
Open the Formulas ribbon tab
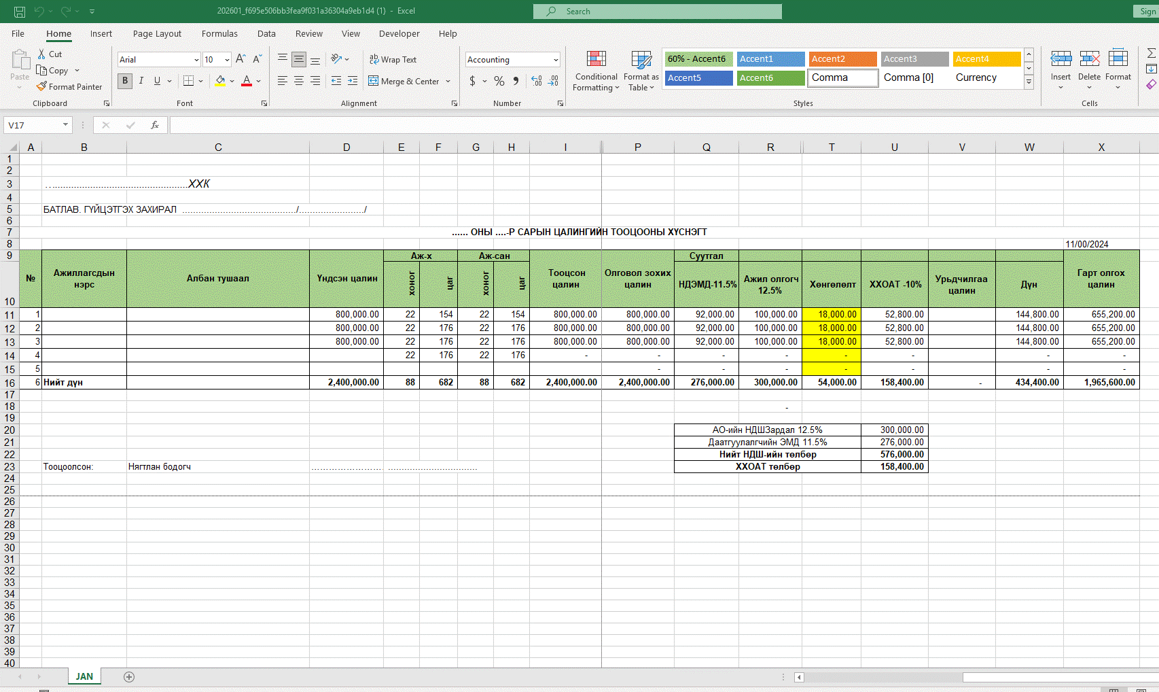click(x=219, y=33)
